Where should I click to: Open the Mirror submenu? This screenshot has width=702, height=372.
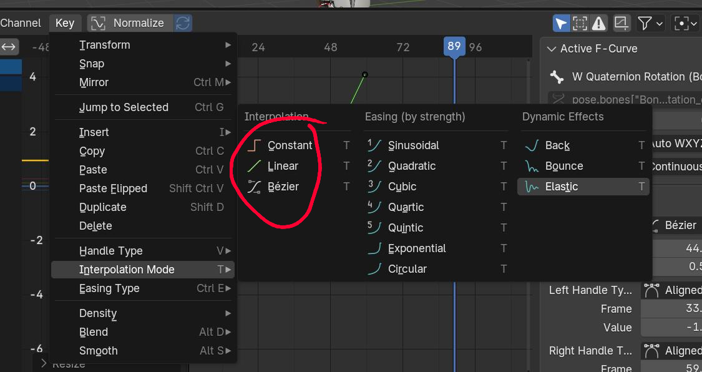[143, 82]
